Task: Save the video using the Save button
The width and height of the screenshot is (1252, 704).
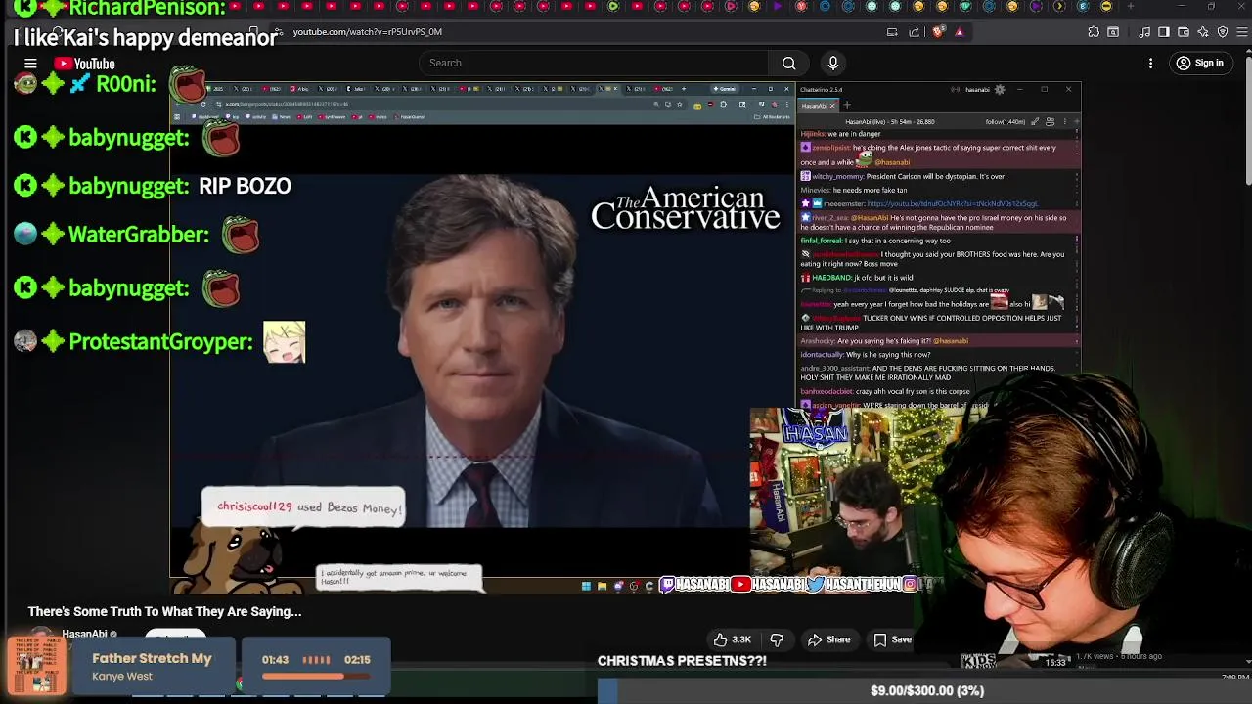Action: click(x=892, y=639)
